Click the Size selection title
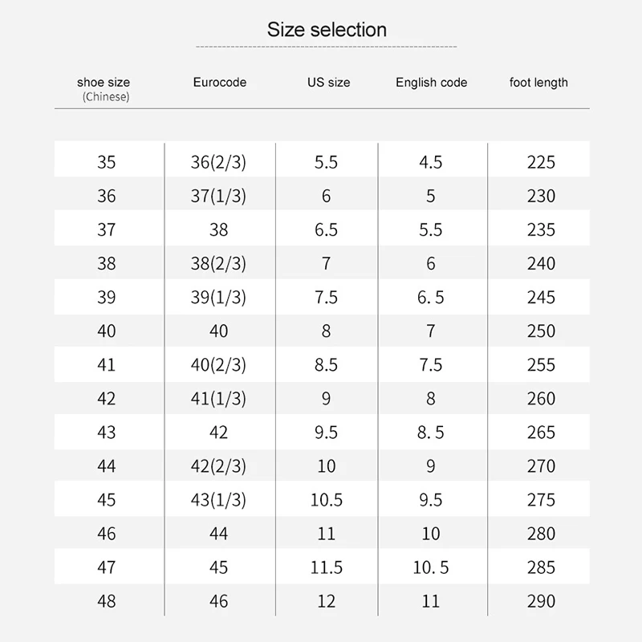Viewport: 642px width, 642px height. coord(327,30)
